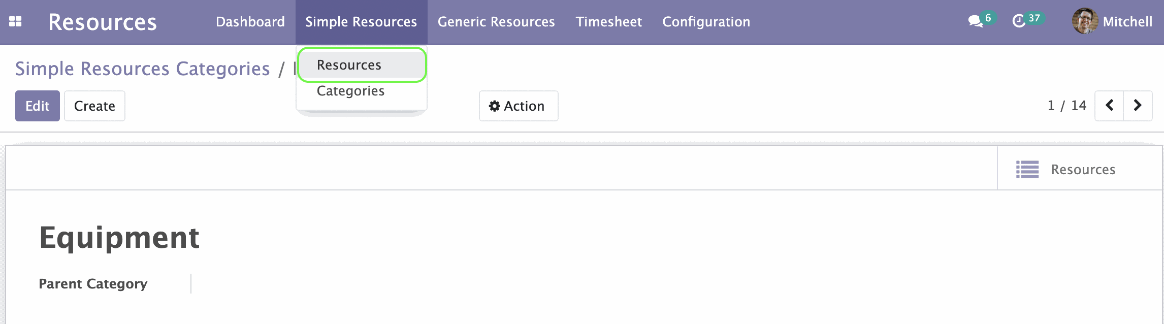The image size is (1164, 324).
Task: Open the Action dropdown menu
Action: [x=519, y=106]
